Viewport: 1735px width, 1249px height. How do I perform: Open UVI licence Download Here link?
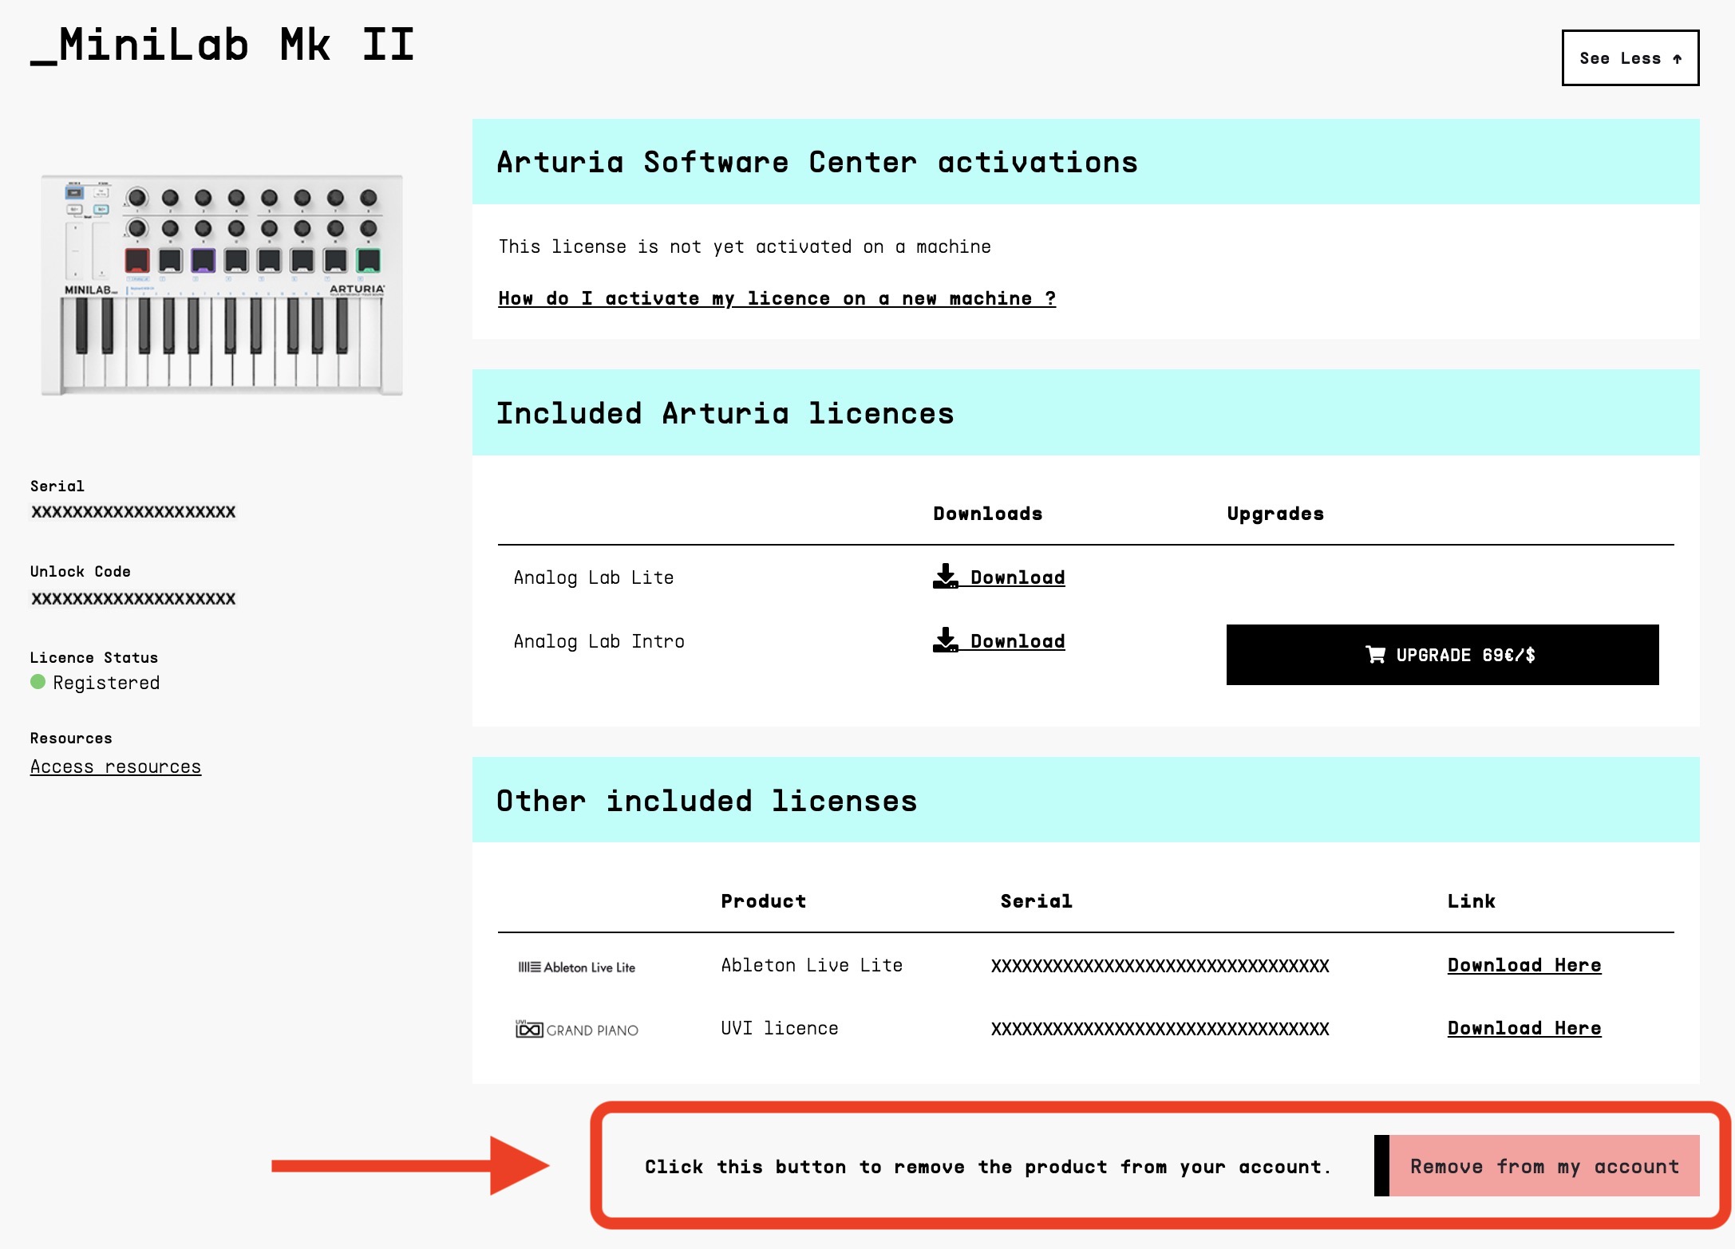pos(1524,1028)
